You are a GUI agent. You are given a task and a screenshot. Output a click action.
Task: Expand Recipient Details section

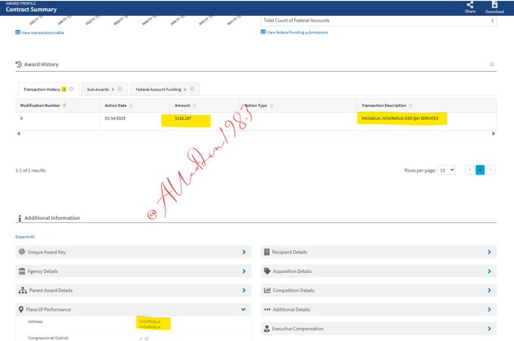click(x=489, y=252)
